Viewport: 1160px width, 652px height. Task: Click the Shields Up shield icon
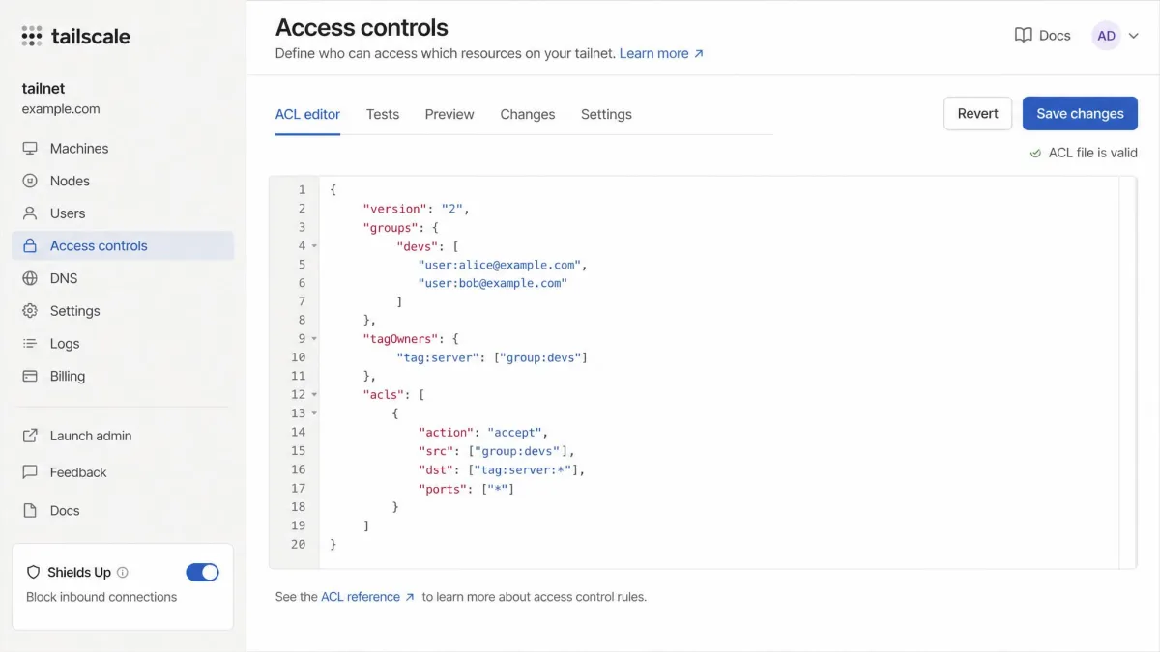[34, 572]
